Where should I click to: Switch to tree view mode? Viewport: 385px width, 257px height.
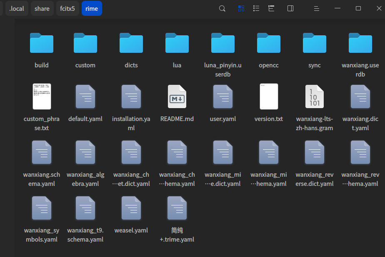pyautogui.click(x=271, y=8)
